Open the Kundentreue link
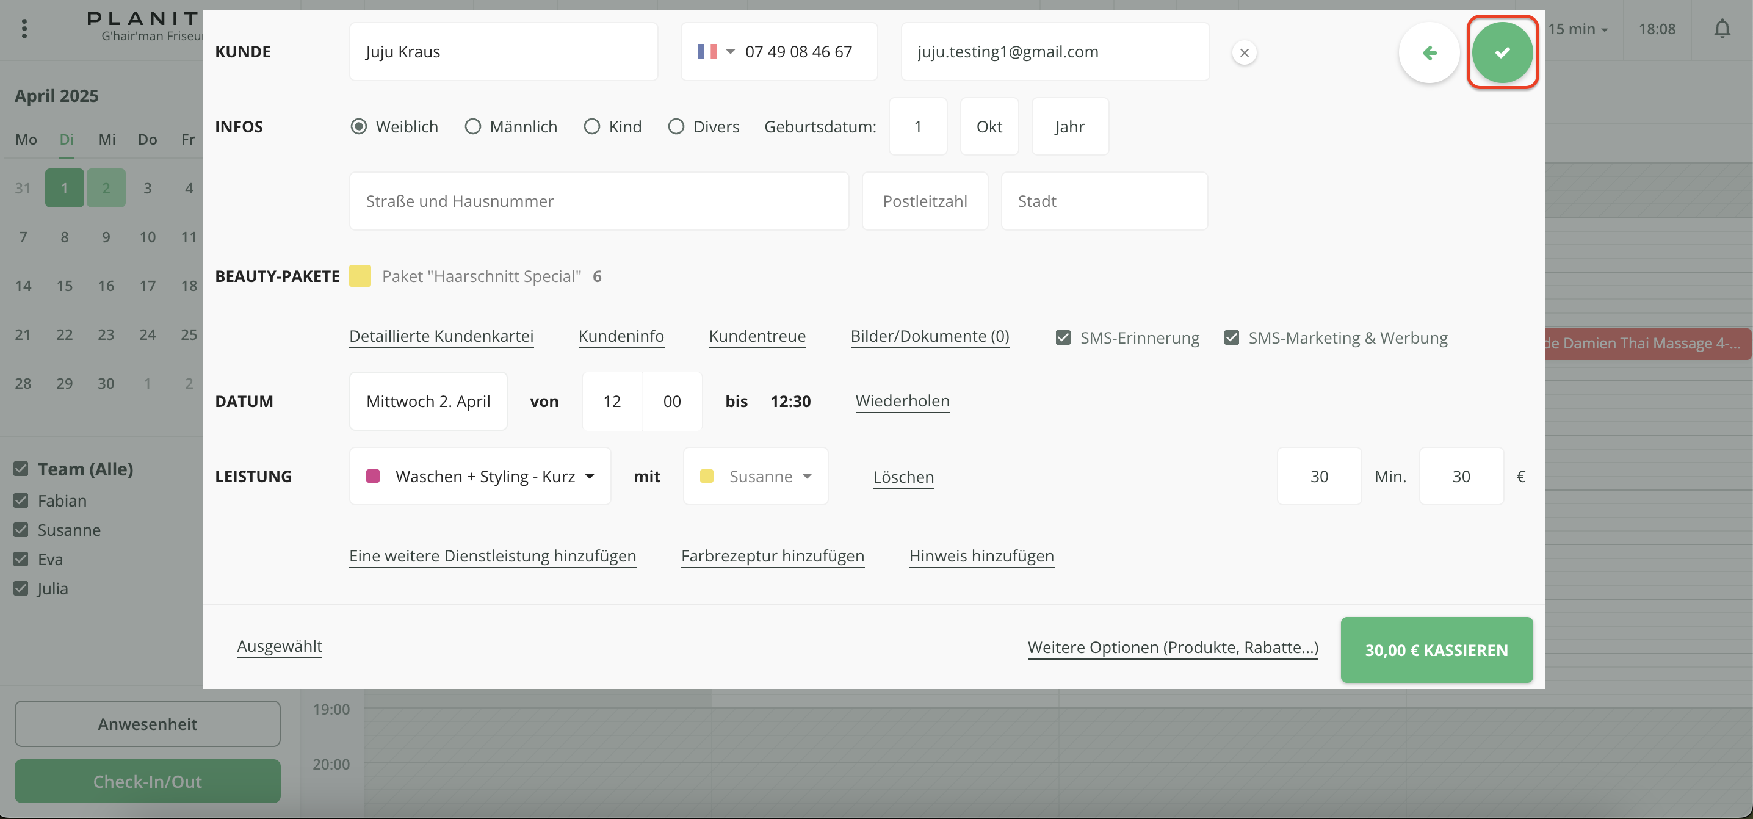Image resolution: width=1753 pixels, height=819 pixels. point(757,336)
